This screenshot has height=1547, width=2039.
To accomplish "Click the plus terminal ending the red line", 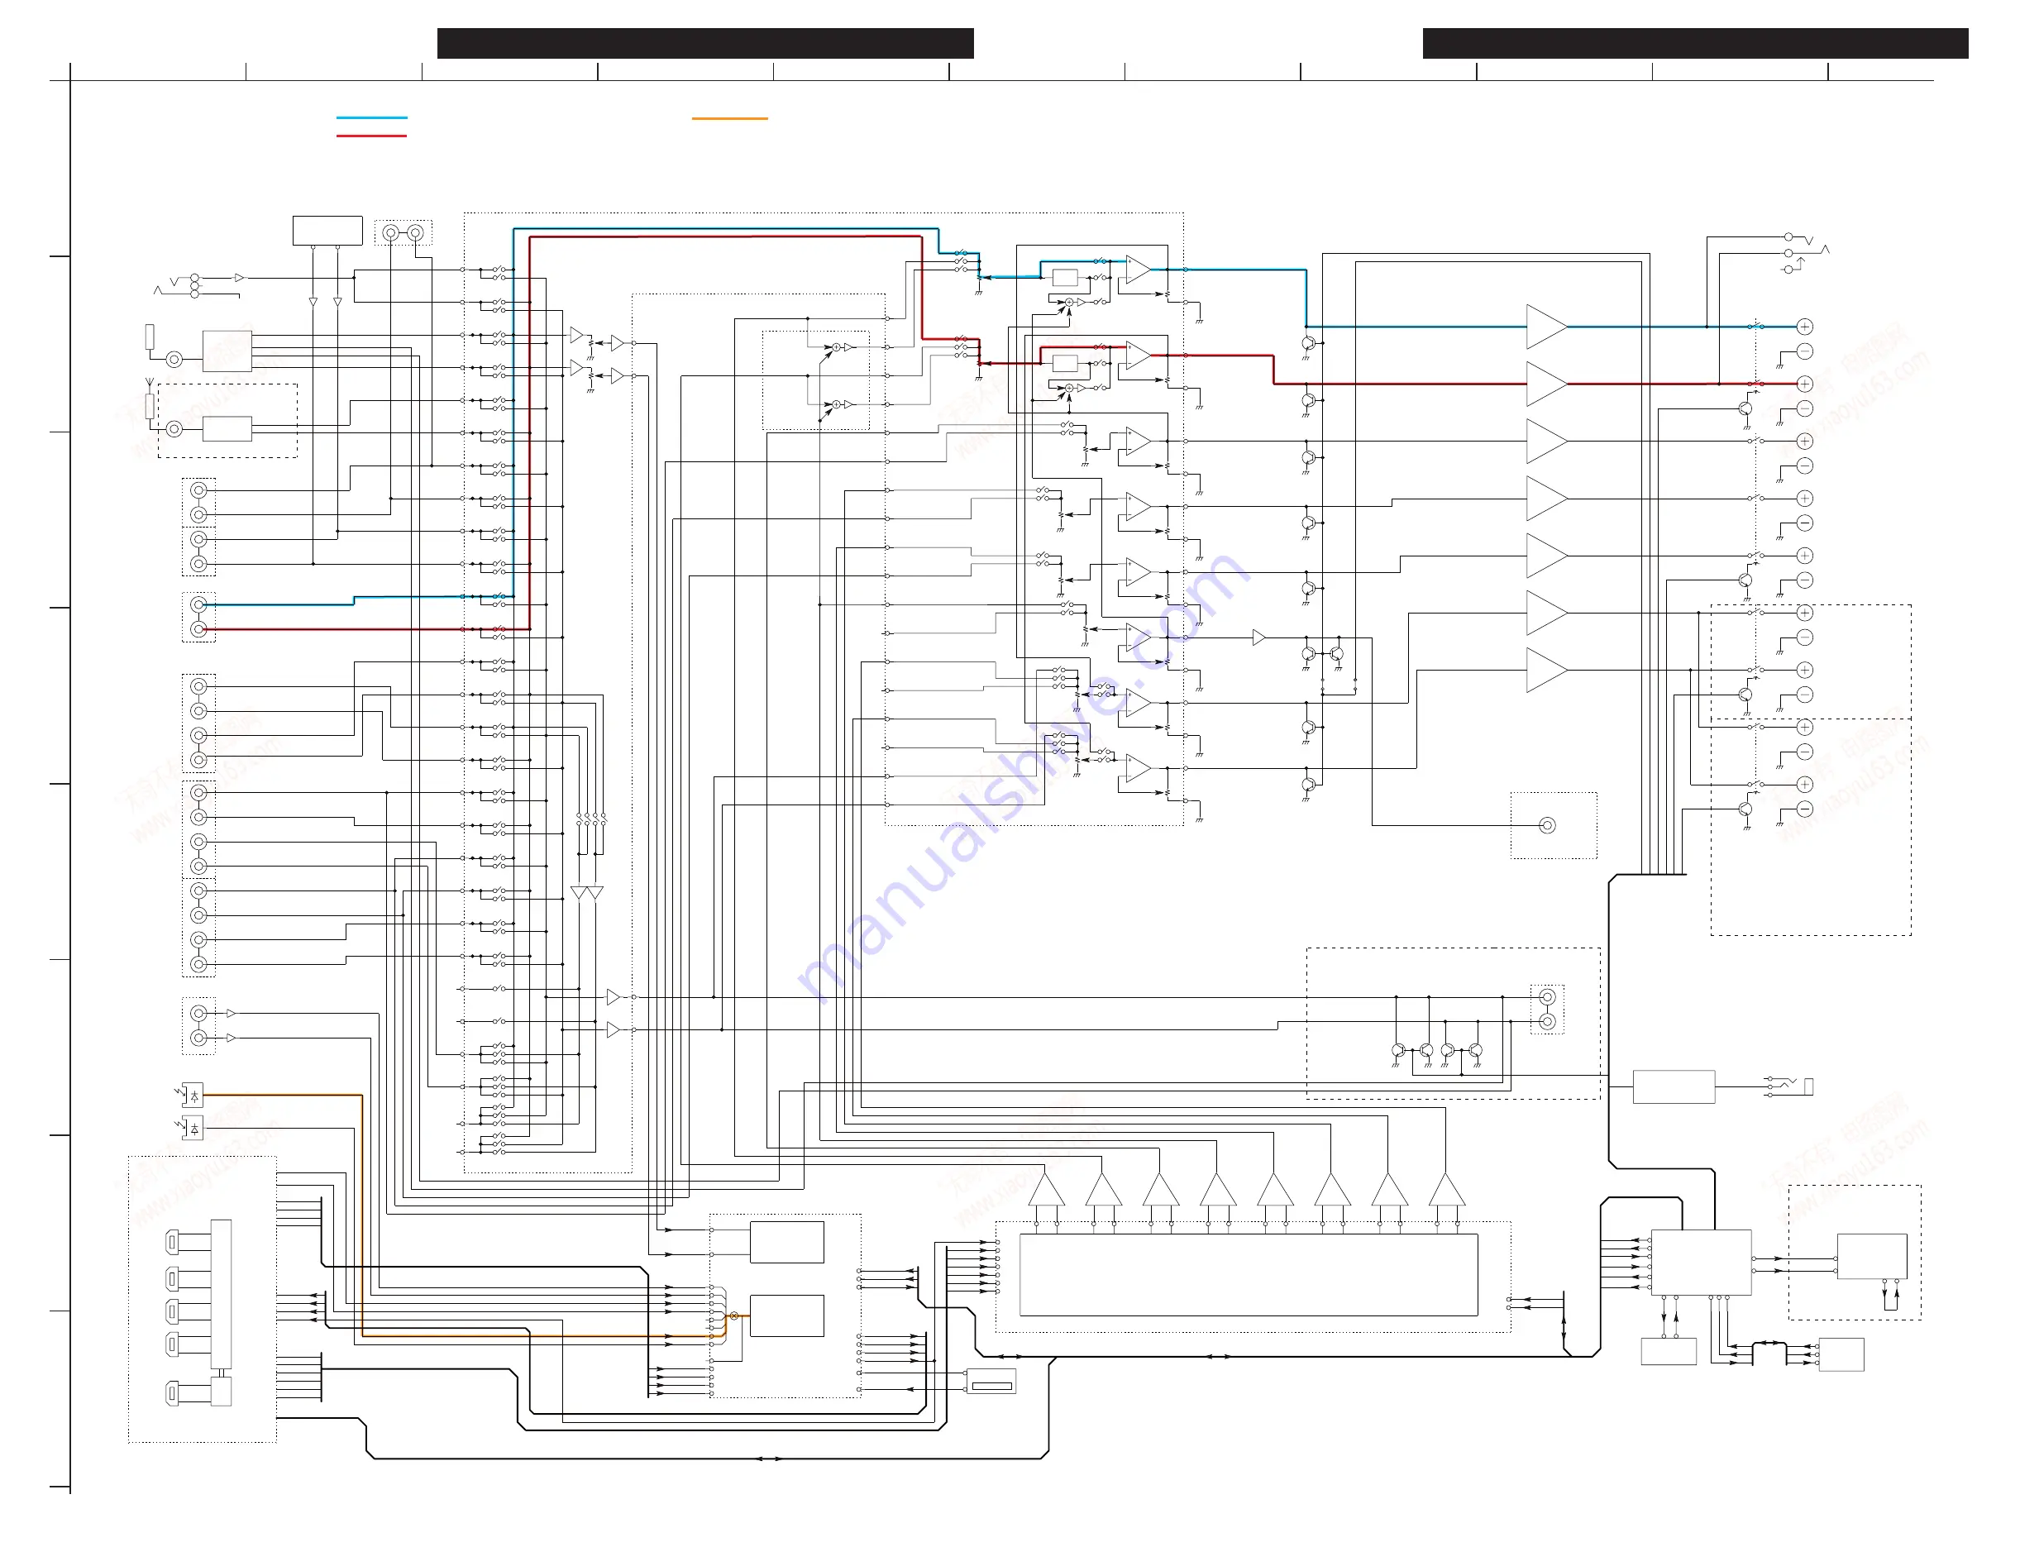I will pos(1805,384).
